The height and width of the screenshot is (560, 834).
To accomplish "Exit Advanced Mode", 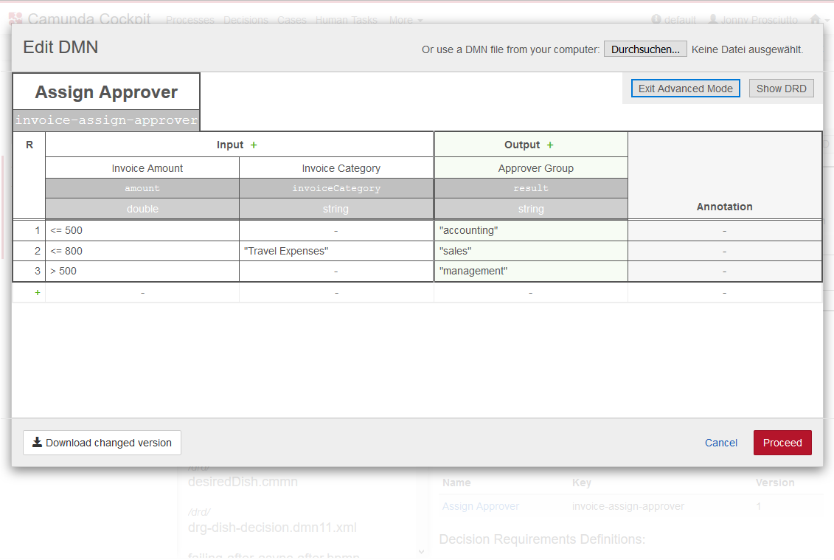I will coord(686,89).
